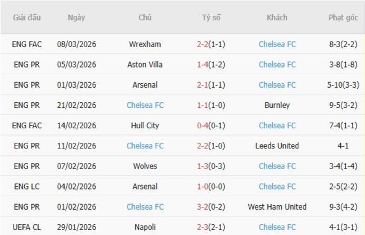Image resolution: width=365 pixels, height=235 pixels.
Task: Click the Tỷ số column header
Action: pyautogui.click(x=211, y=18)
